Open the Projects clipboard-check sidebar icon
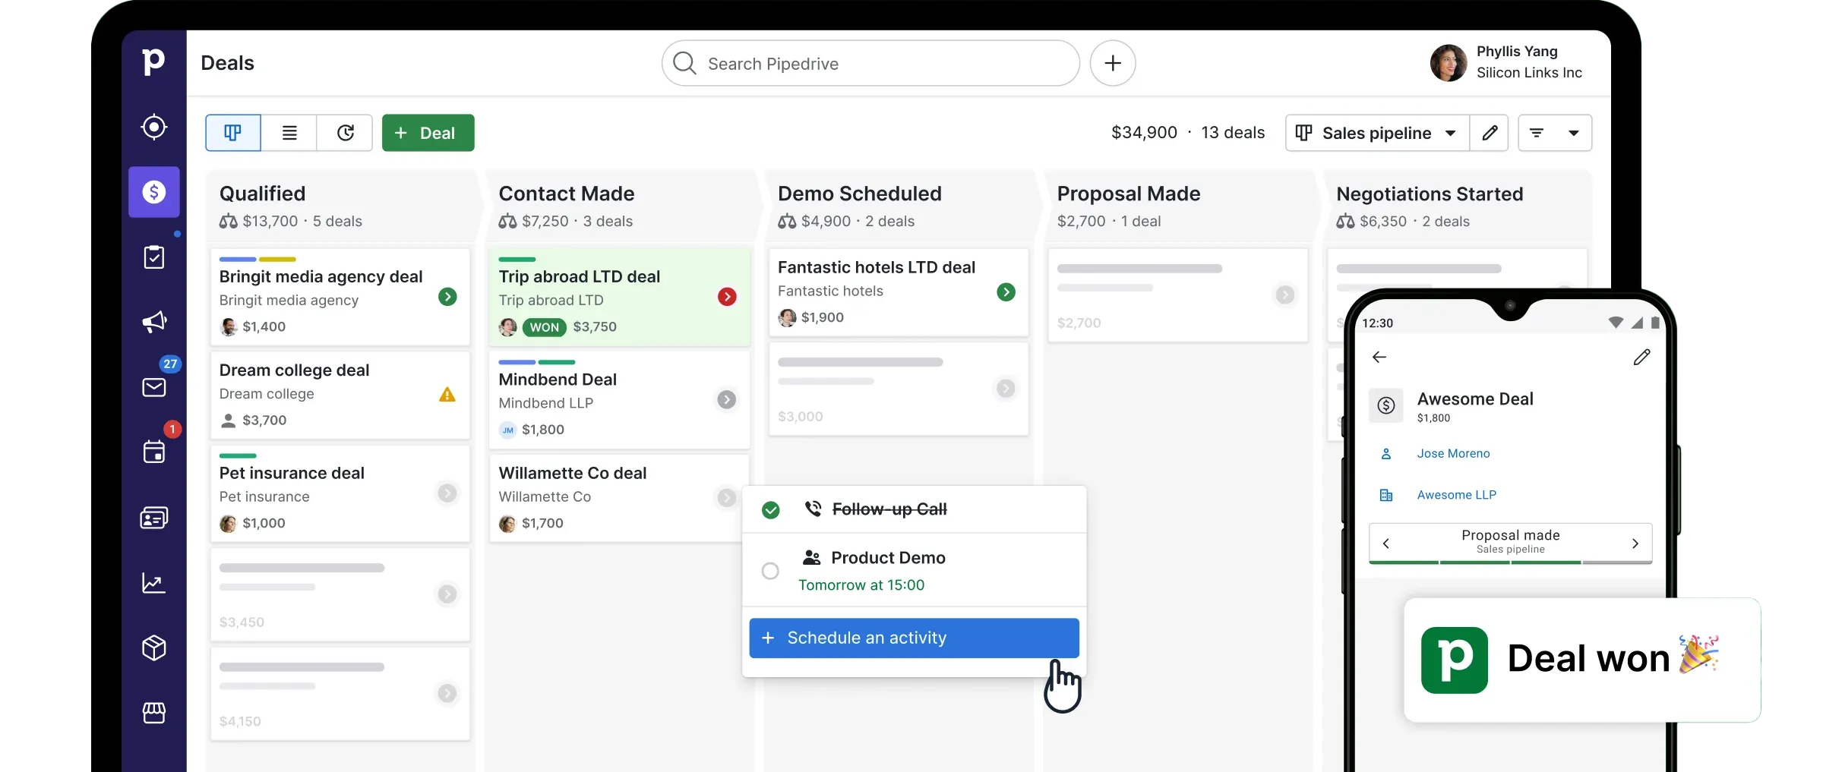Image resolution: width=1823 pixels, height=772 pixels. pos(154,257)
